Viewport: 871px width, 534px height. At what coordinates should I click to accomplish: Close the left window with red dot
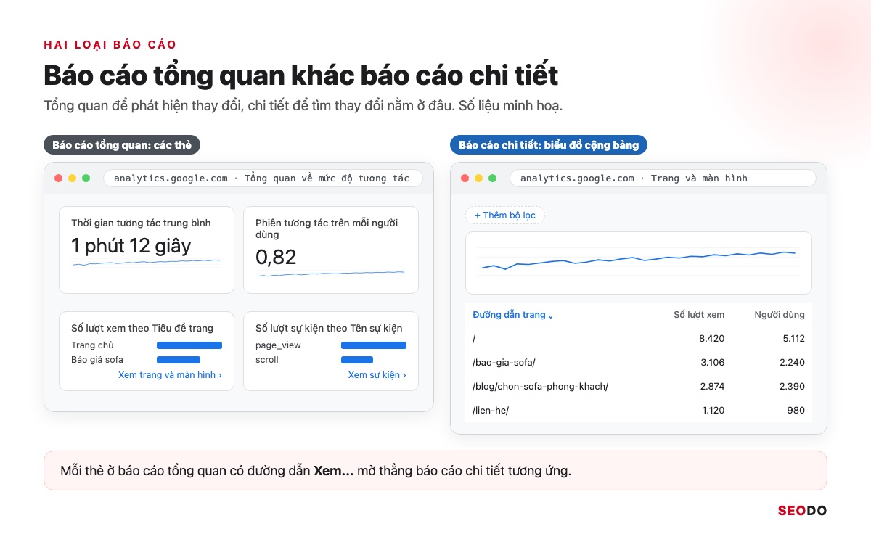[58, 178]
